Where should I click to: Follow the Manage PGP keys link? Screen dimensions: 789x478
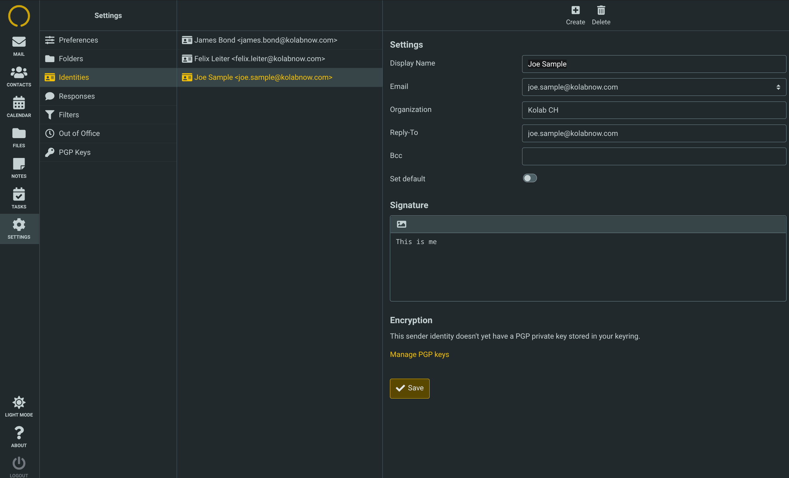point(419,354)
